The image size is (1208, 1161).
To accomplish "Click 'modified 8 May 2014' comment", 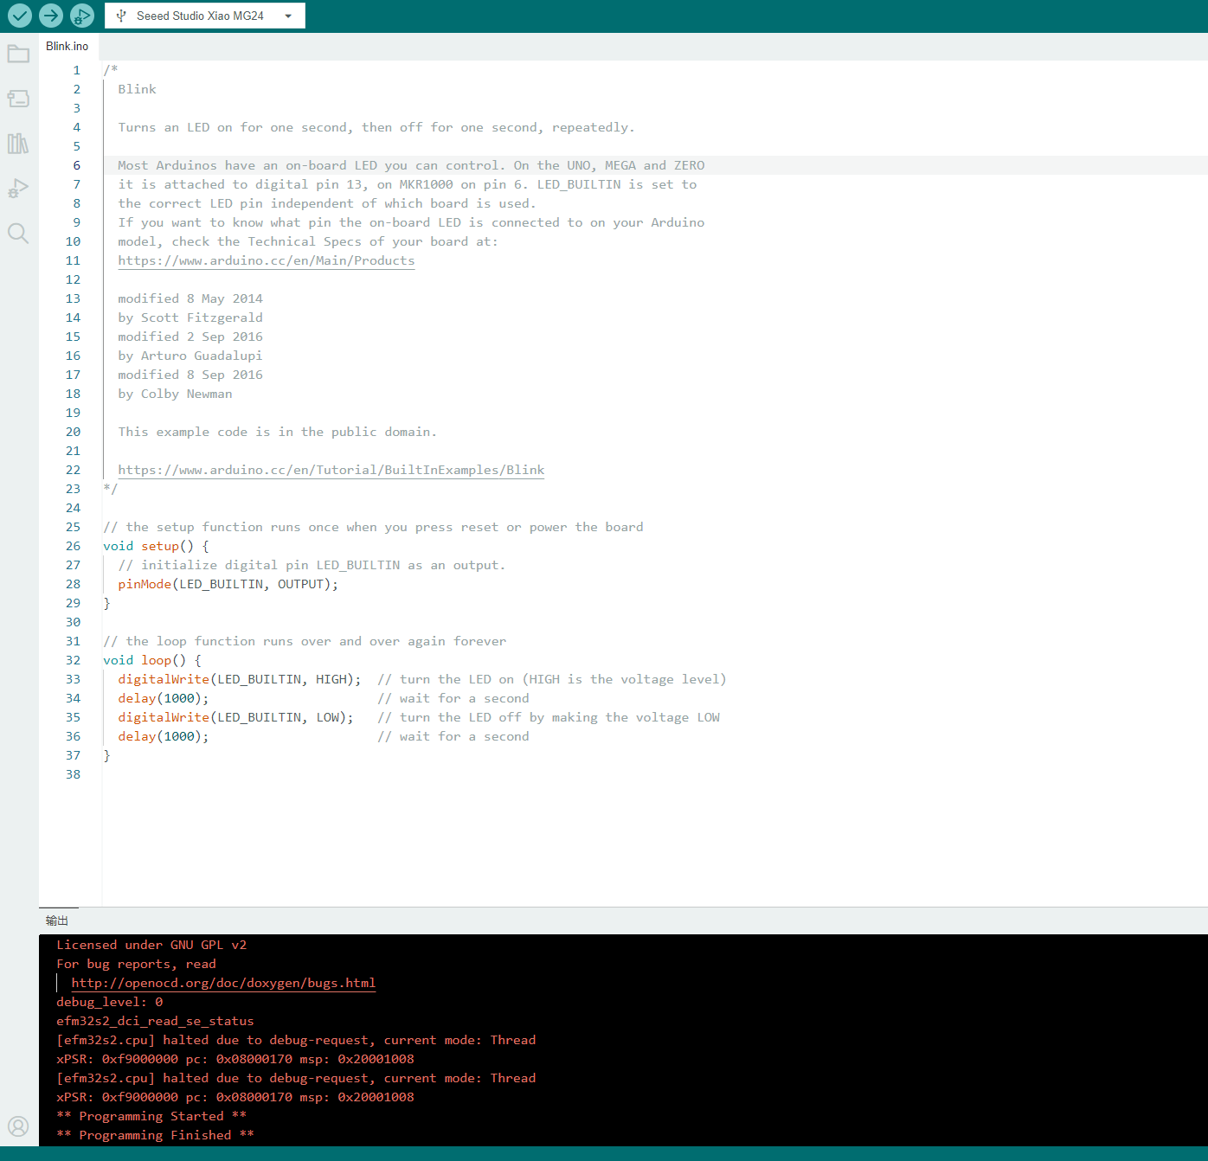I will tap(190, 298).
